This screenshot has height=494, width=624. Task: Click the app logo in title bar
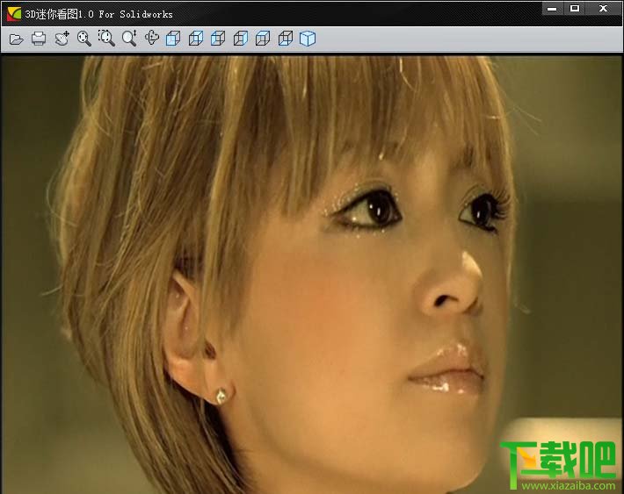click(14, 14)
